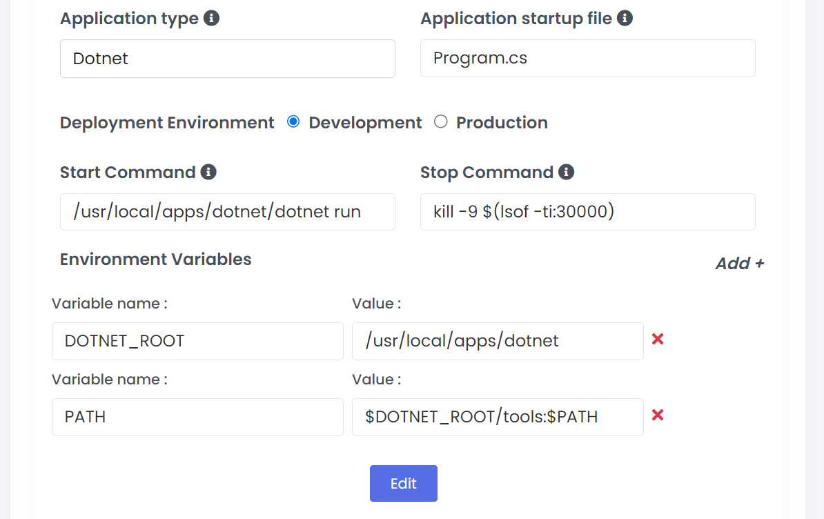Select the Production radio button
Screen dimensions: 824x519
click(441, 122)
